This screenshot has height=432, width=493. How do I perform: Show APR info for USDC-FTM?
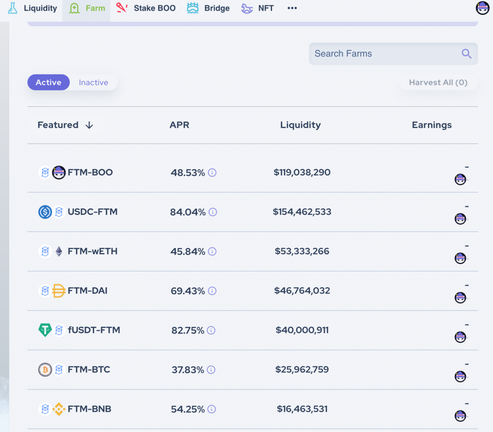click(x=213, y=212)
